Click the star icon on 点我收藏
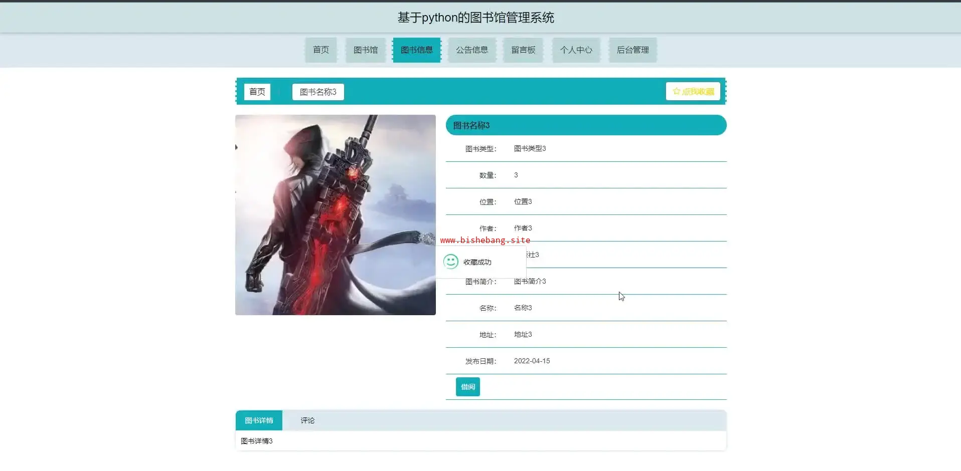 (676, 91)
